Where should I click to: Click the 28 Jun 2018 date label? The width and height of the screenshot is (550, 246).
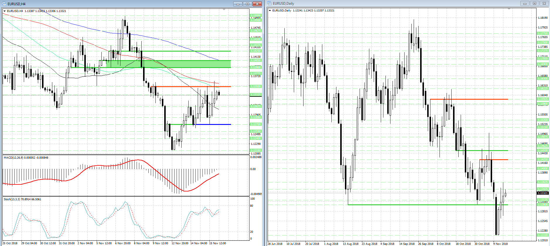pos(275,244)
